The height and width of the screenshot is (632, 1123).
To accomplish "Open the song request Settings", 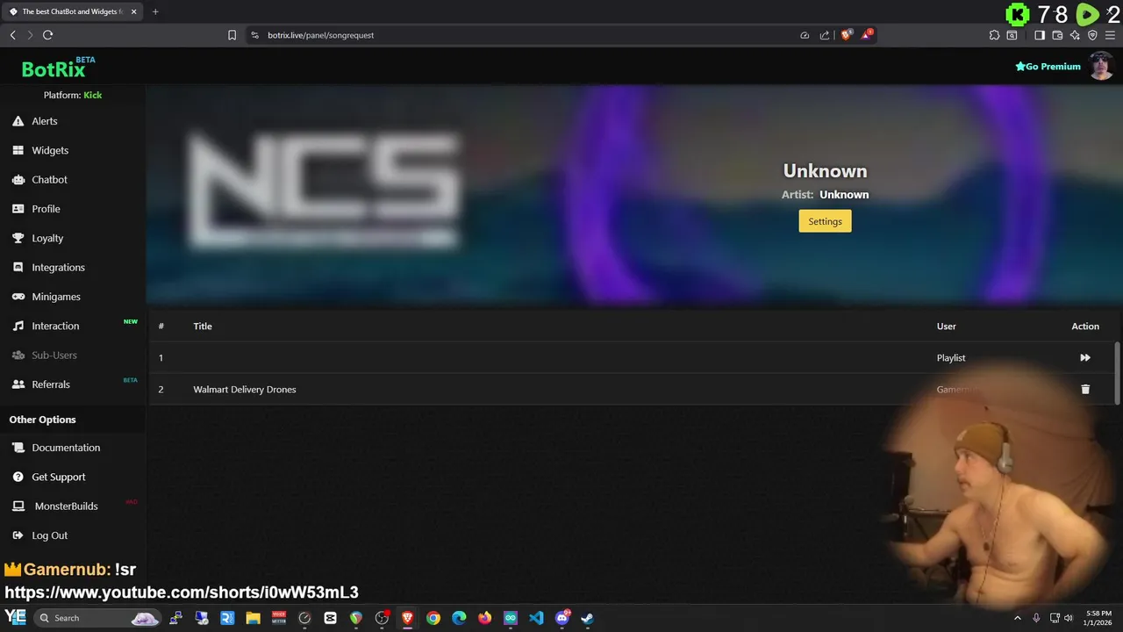I will [x=825, y=221].
